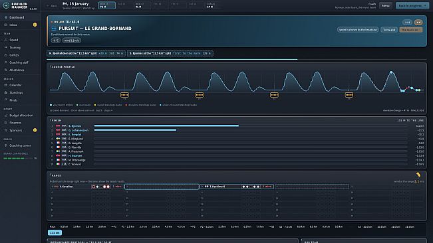Select the Monday 'PU M' day tab

tap(107, 5)
